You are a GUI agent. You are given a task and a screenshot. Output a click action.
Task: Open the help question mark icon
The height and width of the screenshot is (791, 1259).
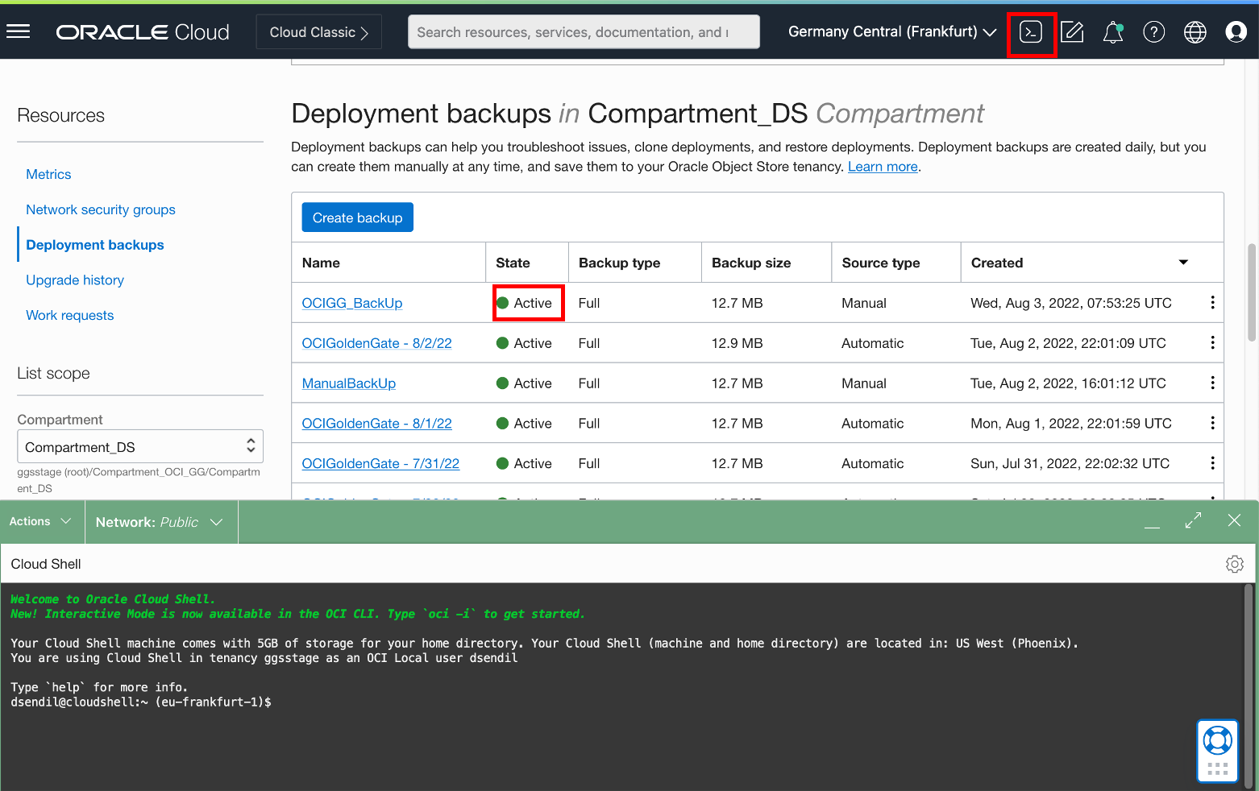(1153, 32)
